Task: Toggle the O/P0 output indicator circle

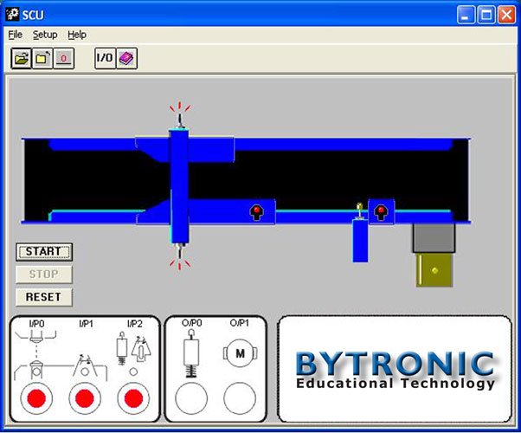Action: click(190, 399)
